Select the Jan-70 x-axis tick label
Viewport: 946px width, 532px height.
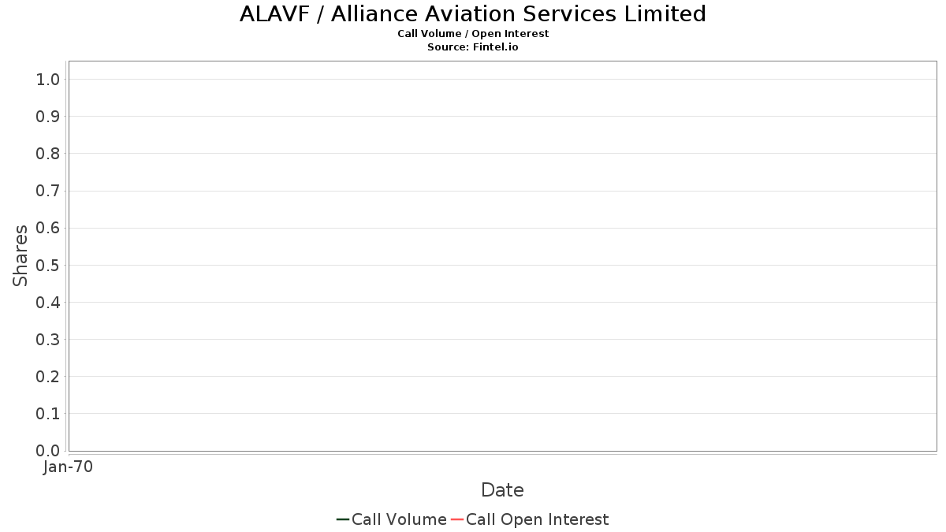[68, 467]
